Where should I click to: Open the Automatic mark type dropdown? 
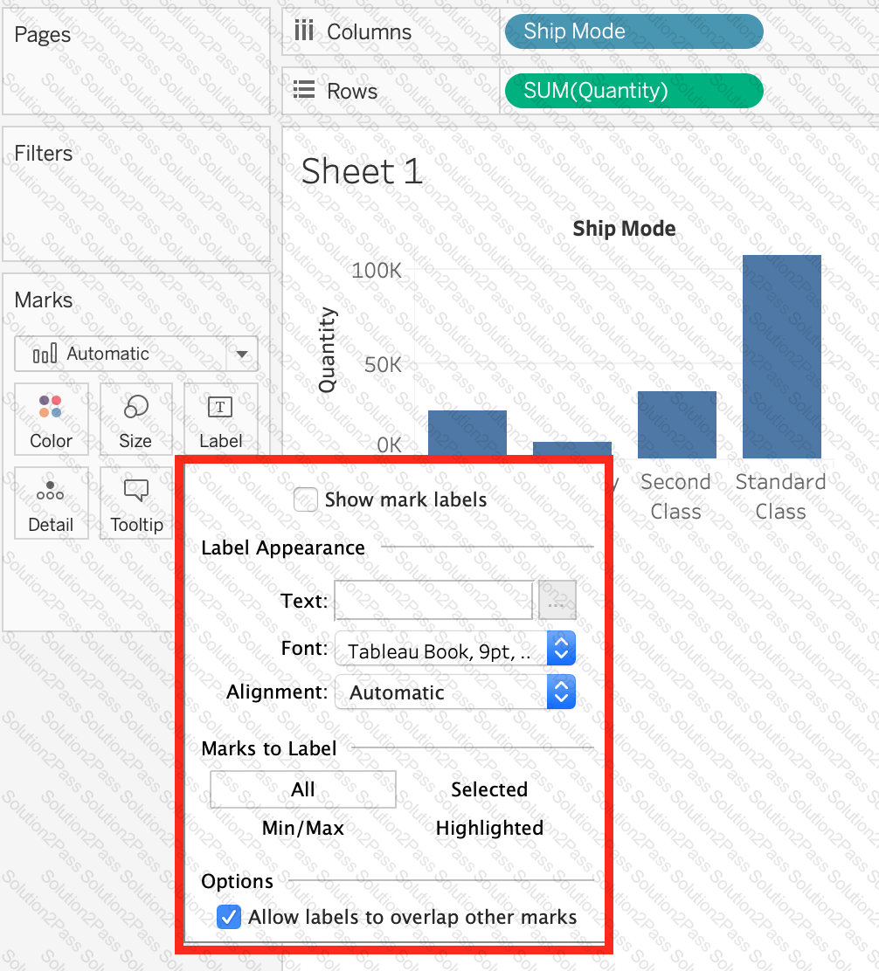point(136,354)
